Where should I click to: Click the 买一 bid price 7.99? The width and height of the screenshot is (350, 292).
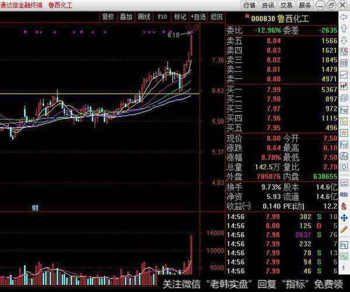274,89
